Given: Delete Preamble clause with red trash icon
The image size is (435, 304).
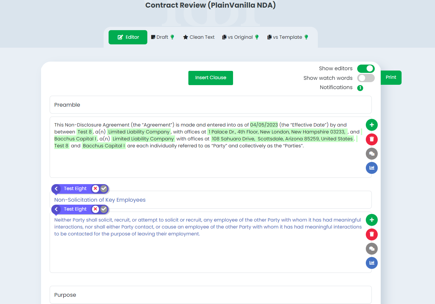Looking at the screenshot, I should coord(371,139).
